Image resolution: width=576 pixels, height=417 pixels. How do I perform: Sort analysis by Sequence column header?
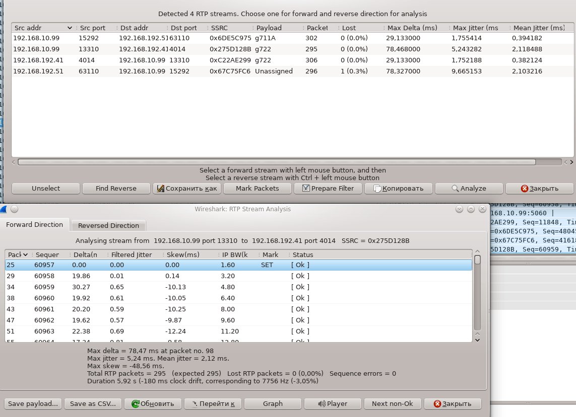coord(50,255)
